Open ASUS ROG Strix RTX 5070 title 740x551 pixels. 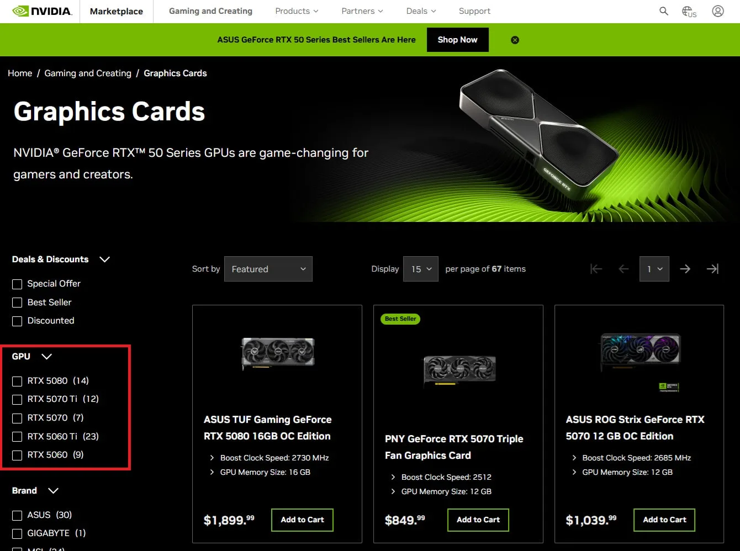pyautogui.click(x=635, y=428)
